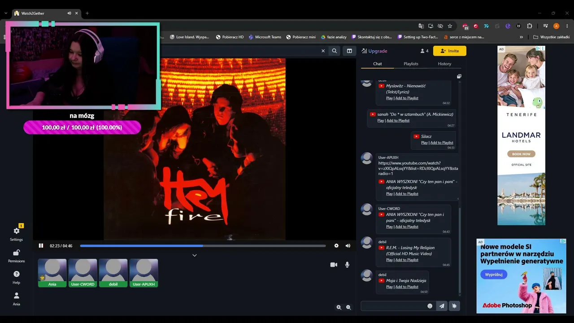Send the chat message with paper plane
Image resolution: width=574 pixels, height=323 pixels.
tap(442, 306)
